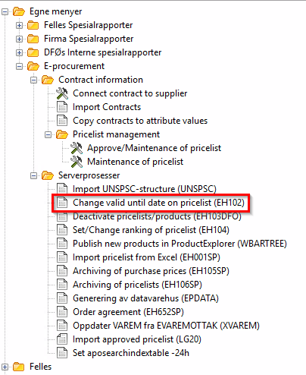Image resolution: width=306 pixels, height=375 pixels.
Task: Click report icon for Set/Change ranking of pricelist
Action: 62,229
